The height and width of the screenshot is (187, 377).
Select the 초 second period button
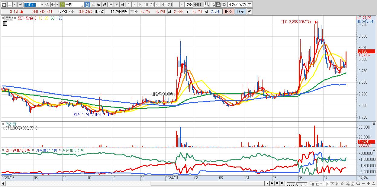pyautogui.click(x=116, y=5)
